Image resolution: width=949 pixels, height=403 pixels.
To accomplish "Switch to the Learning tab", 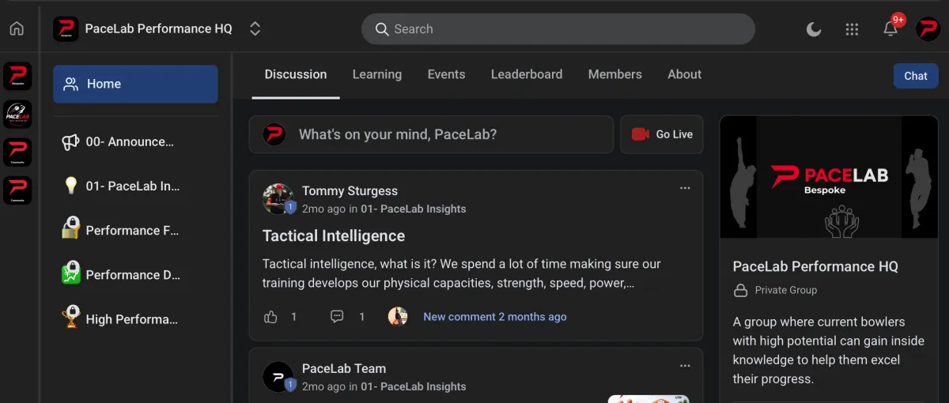I will 377,74.
